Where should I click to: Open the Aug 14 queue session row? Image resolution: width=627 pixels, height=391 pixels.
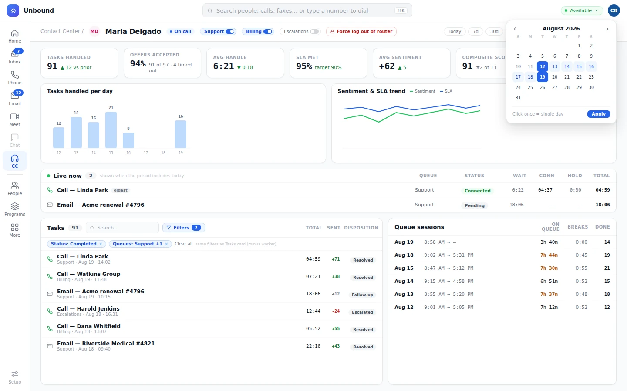(x=502, y=281)
